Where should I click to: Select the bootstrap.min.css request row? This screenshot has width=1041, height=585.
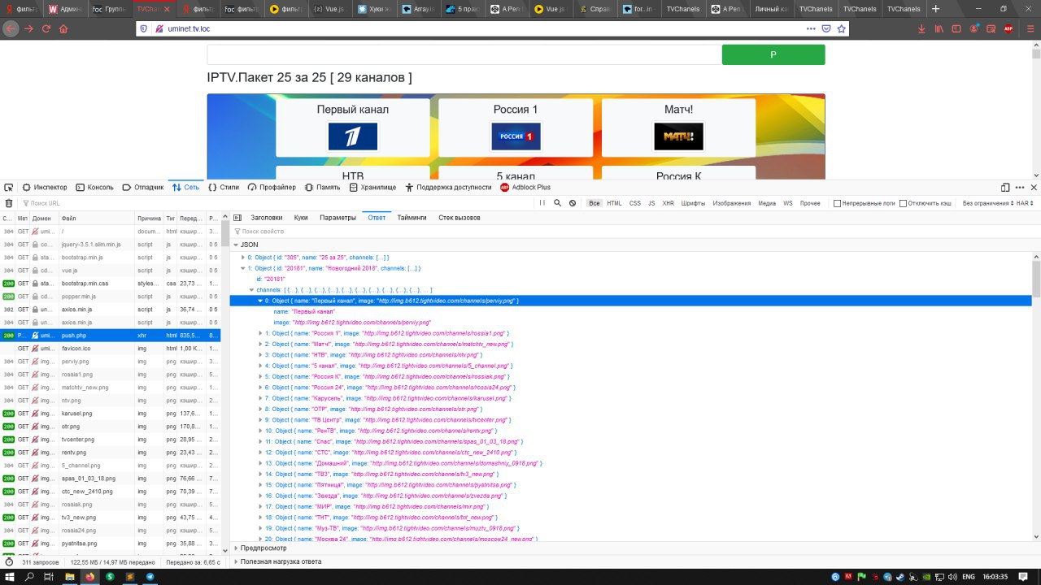click(x=110, y=284)
